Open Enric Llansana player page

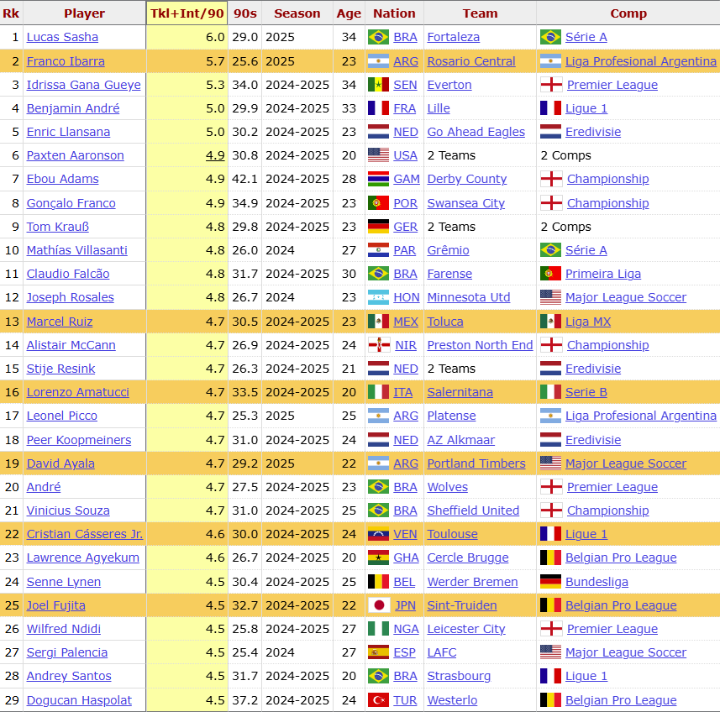coord(68,132)
